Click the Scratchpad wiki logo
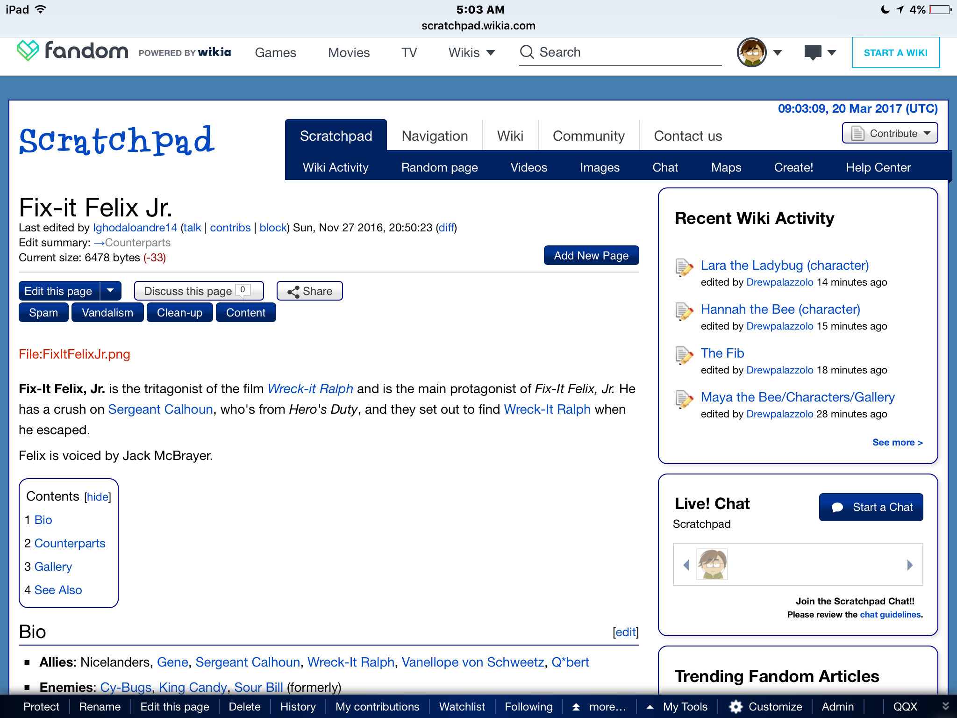957x718 pixels. (117, 140)
